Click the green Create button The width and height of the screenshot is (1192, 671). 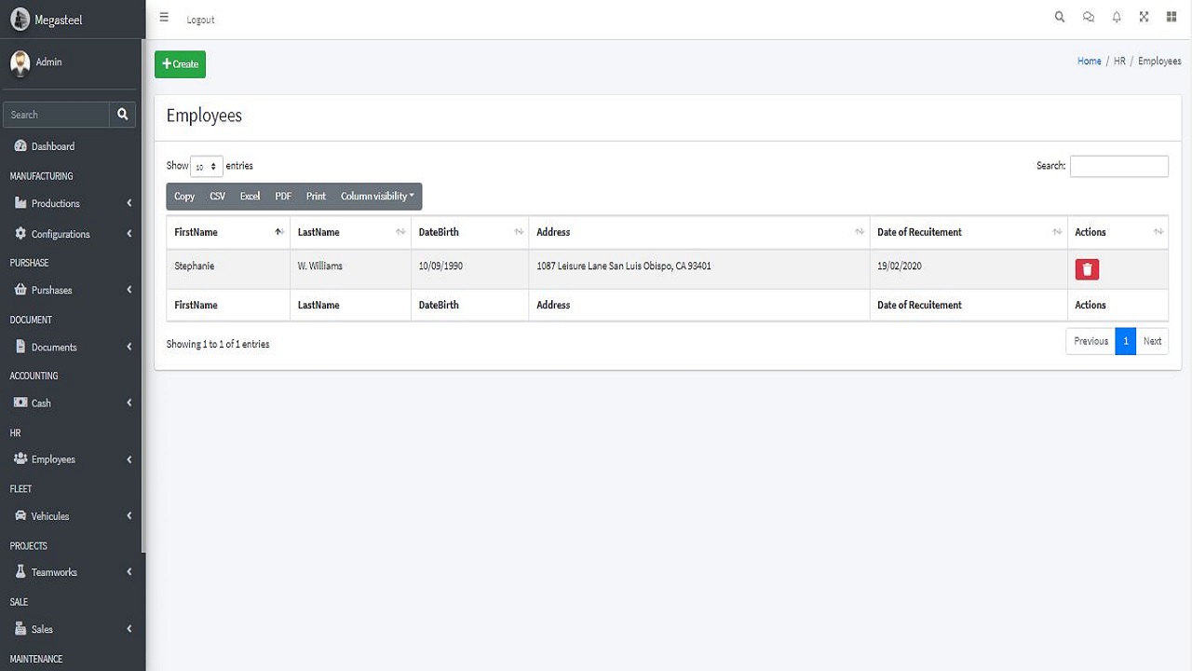point(180,64)
